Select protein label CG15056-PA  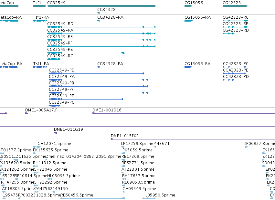point(197,64)
